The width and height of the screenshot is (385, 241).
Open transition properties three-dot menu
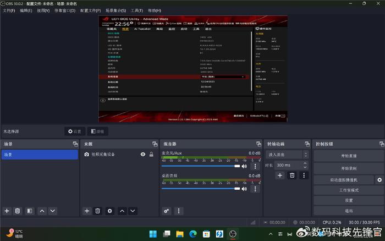tap(304, 176)
